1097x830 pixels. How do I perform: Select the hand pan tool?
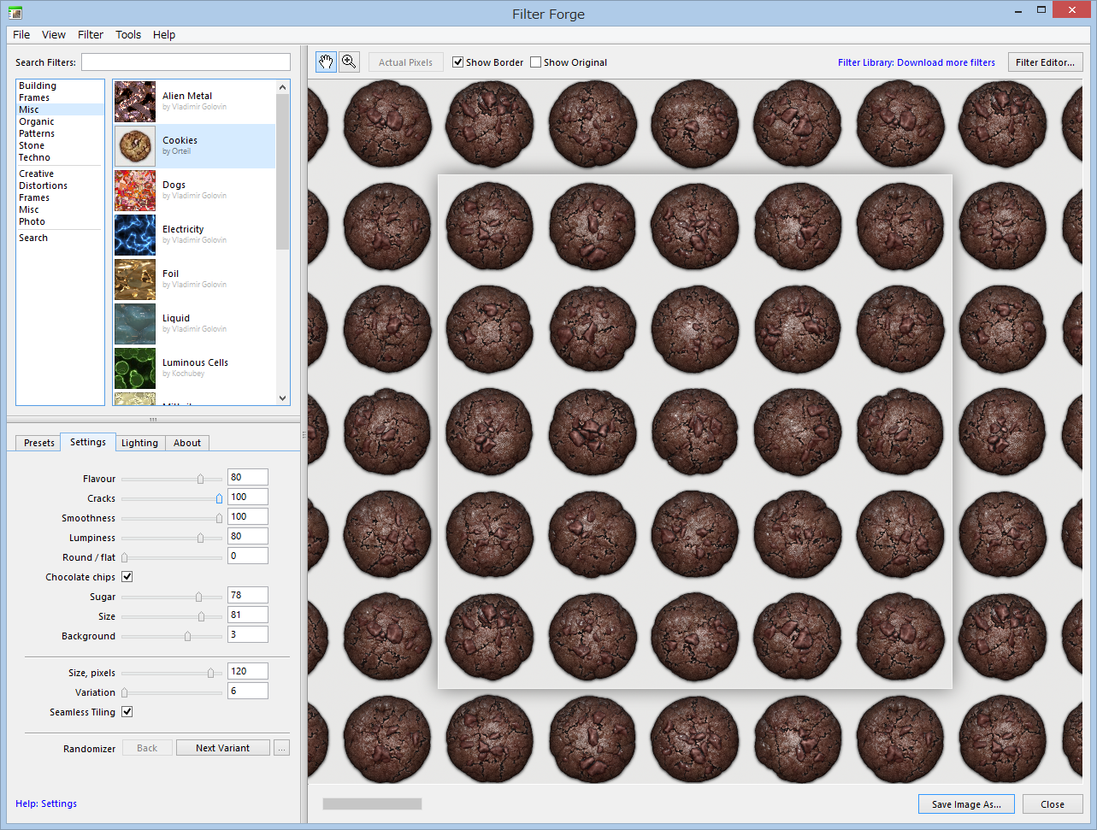326,62
